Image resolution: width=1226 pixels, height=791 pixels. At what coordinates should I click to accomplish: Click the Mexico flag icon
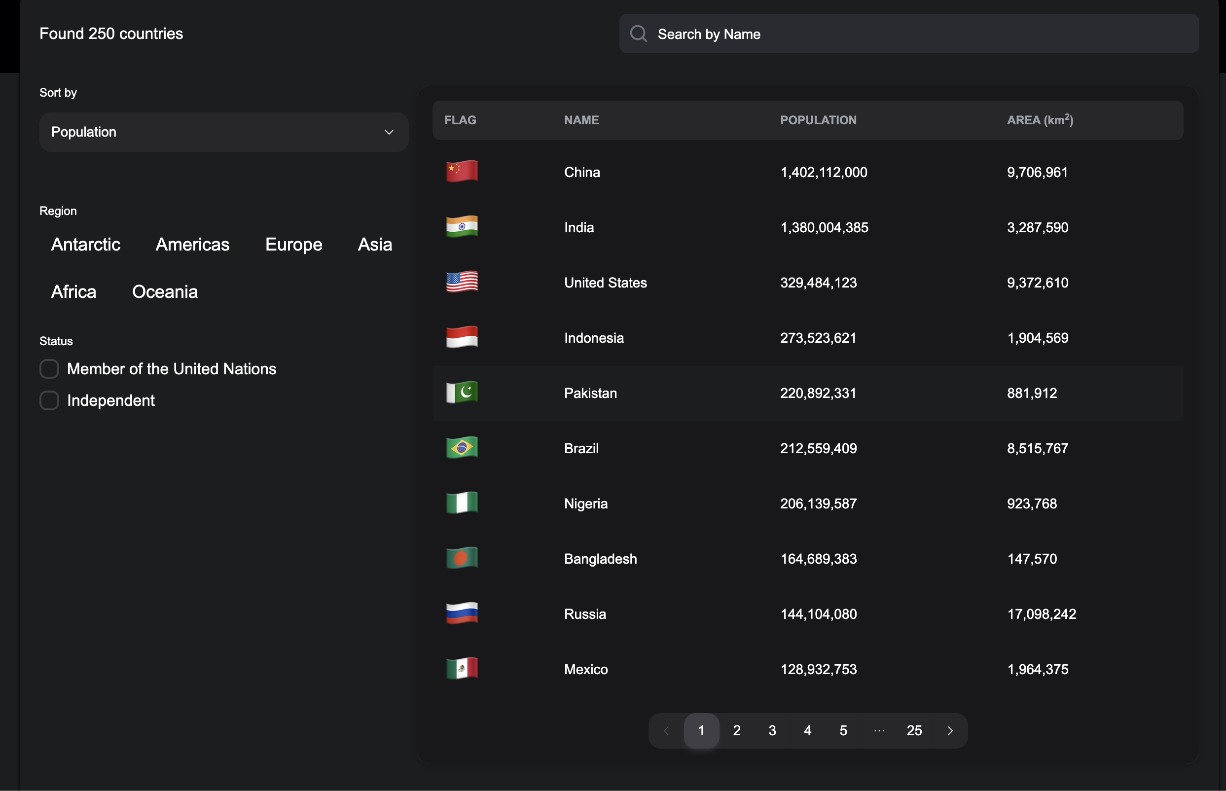462,669
